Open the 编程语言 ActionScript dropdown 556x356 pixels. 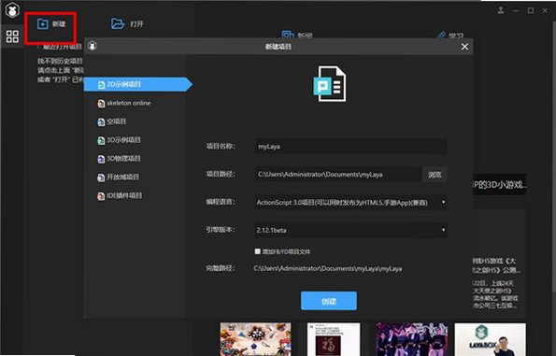(350, 203)
